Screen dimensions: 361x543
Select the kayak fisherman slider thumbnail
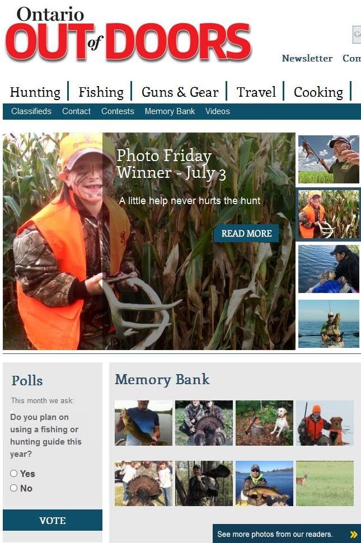pos(329,324)
